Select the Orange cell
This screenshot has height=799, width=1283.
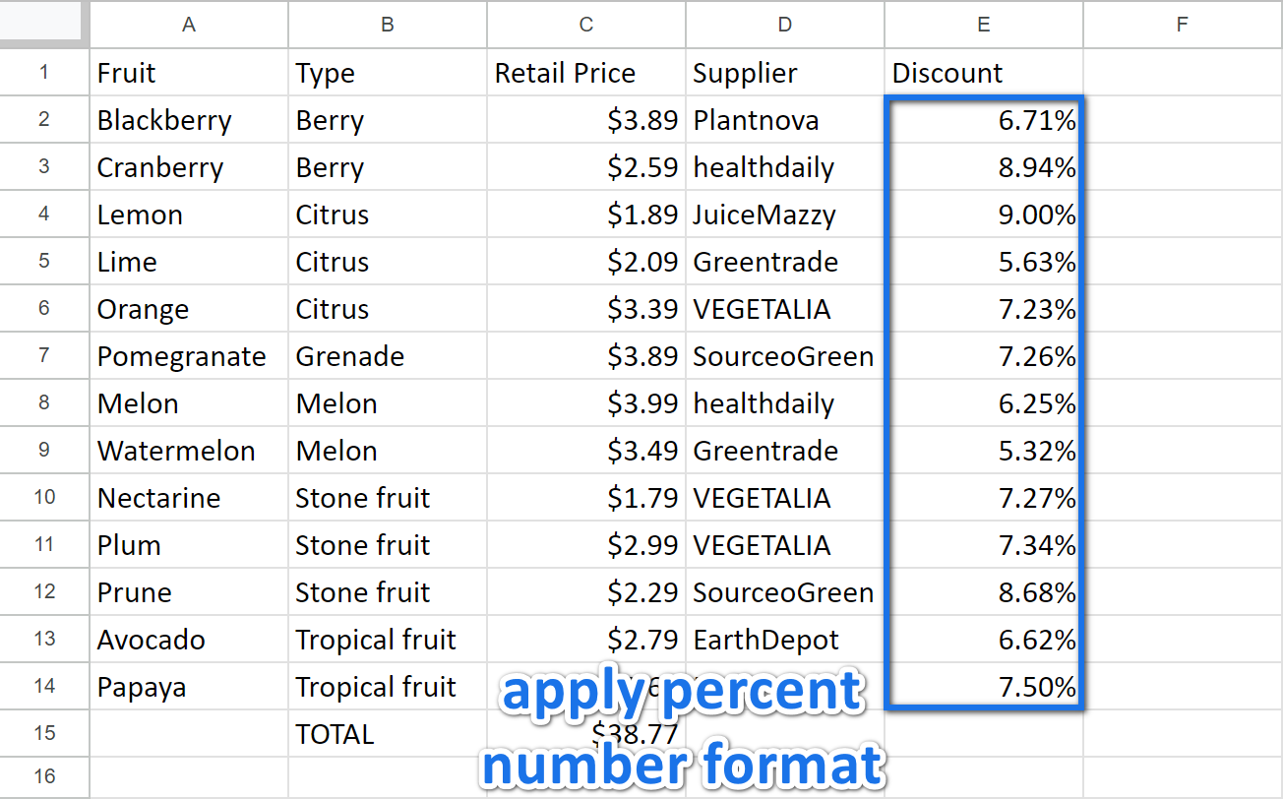coord(189,309)
